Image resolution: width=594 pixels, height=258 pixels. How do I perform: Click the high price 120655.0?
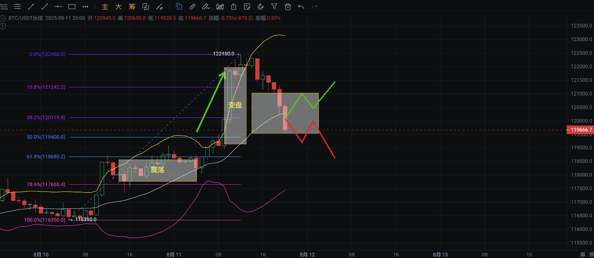135,18
